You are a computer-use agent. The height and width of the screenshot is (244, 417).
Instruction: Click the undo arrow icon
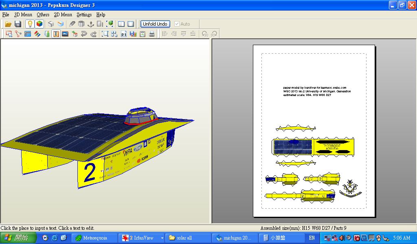click(x=84, y=34)
